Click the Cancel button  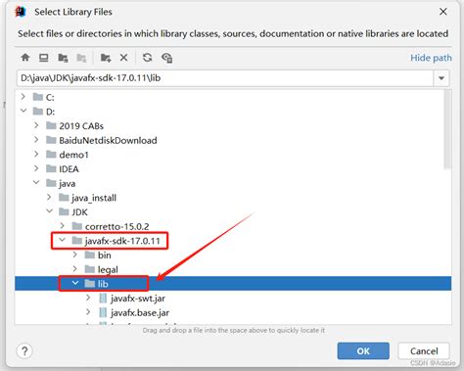coord(424,351)
